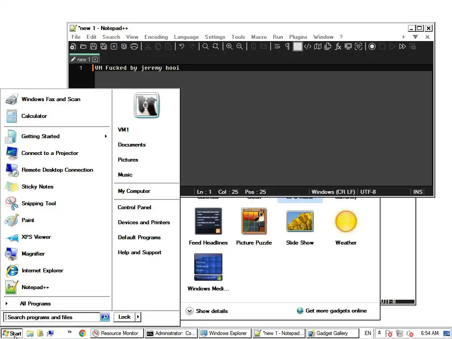Select the Windows Media Center gadget
The image size is (452, 339).
pyautogui.click(x=208, y=272)
